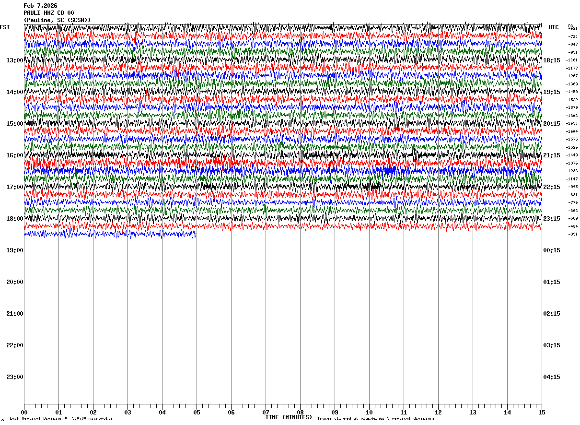This screenshot has height=425, width=580.
Task: Click the -720 DC offset value
Action: (573, 36)
